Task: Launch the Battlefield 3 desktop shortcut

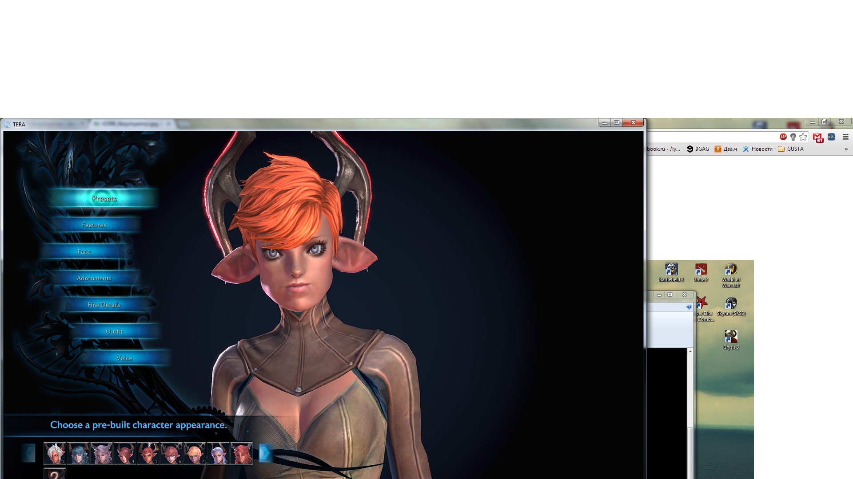Action: tap(671, 272)
